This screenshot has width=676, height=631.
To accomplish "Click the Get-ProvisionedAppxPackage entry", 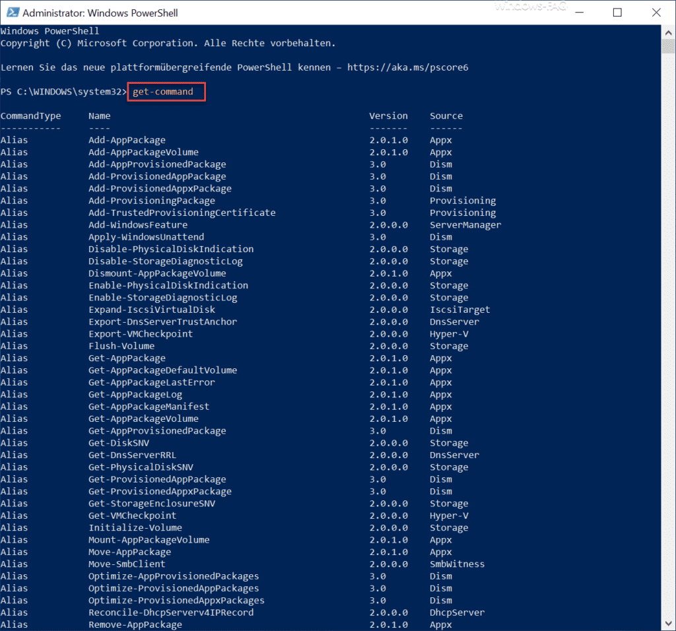I will pos(160,491).
